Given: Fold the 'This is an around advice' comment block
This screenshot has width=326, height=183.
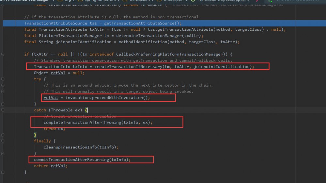Looking at the screenshot, I should pos(3,85).
